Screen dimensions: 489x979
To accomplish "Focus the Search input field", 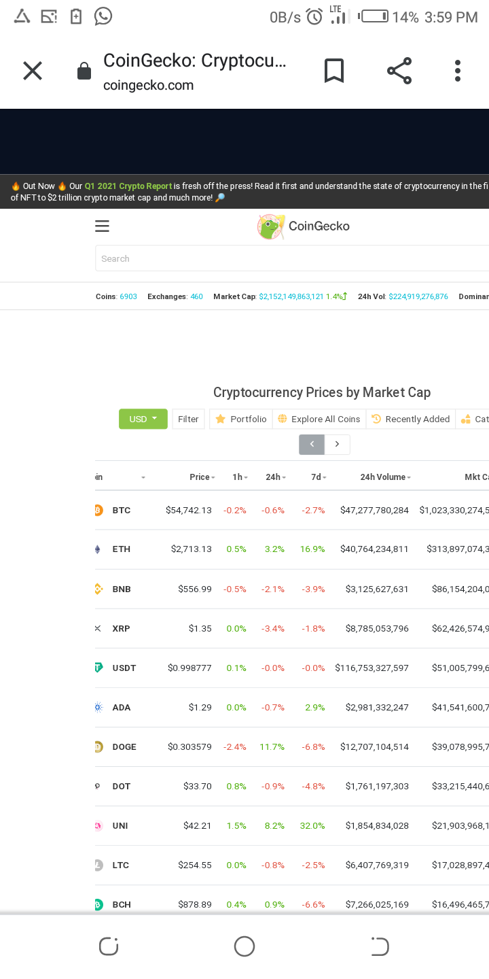I will click(x=292, y=258).
